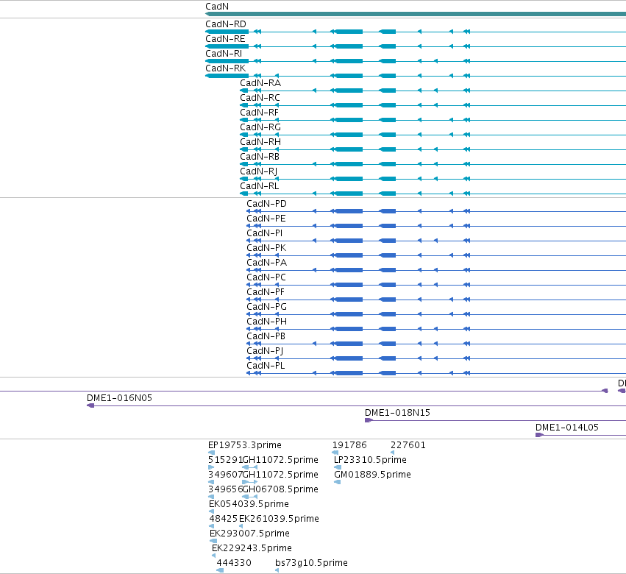Click the EK054039.5prime arrow glyph
The width and height of the screenshot is (626, 574).
pos(212,512)
